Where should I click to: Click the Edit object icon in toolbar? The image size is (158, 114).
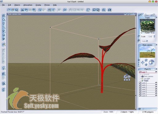coord(50,10)
